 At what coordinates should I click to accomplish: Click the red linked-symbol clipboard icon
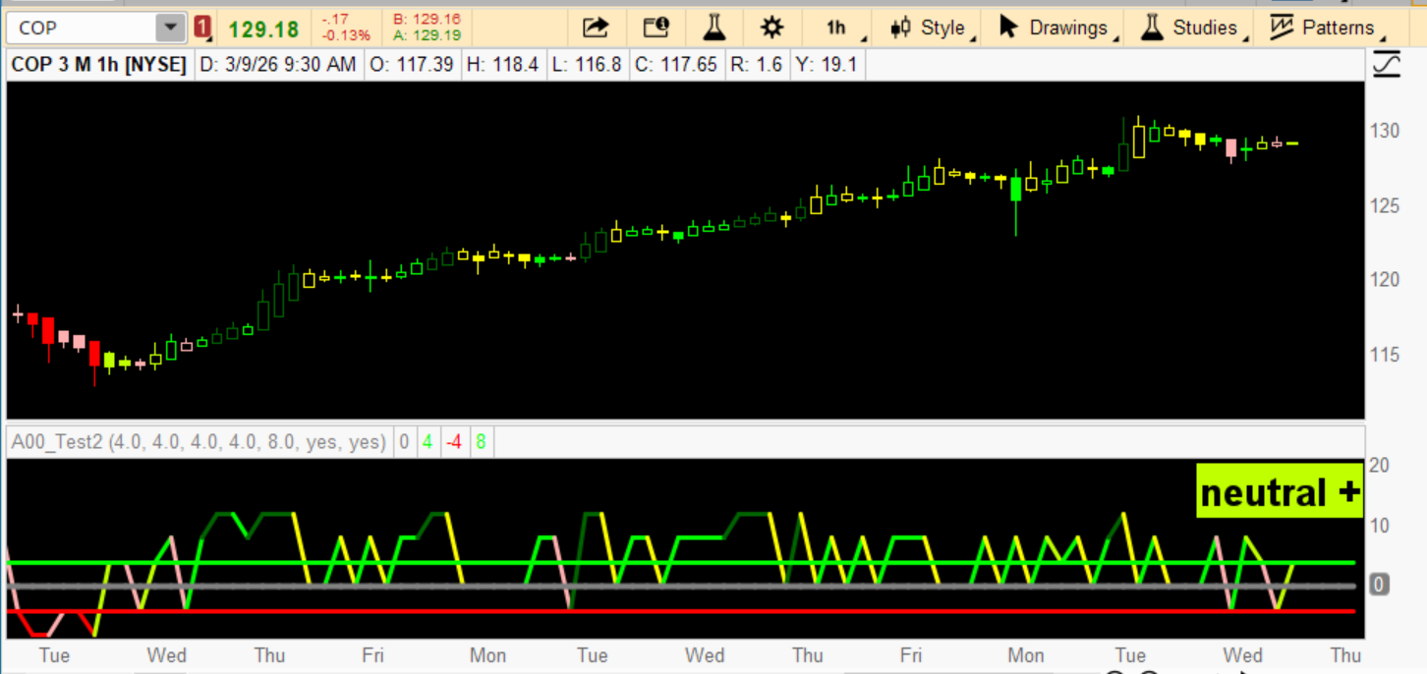point(202,28)
